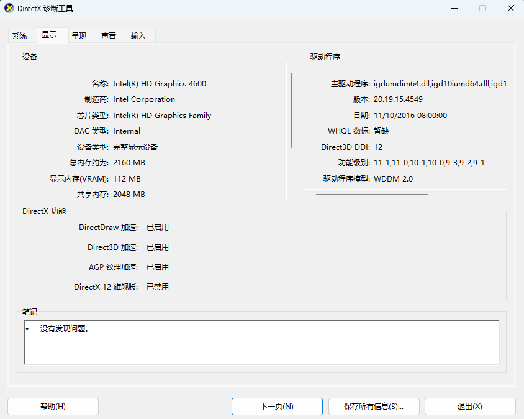Click the 退出(X) button
Image resolution: width=524 pixels, height=419 pixels.
point(470,407)
